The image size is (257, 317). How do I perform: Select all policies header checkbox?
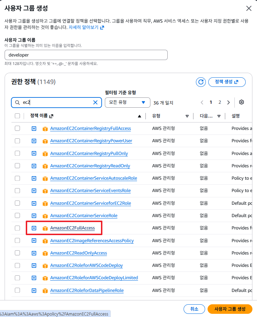[x=17, y=116]
